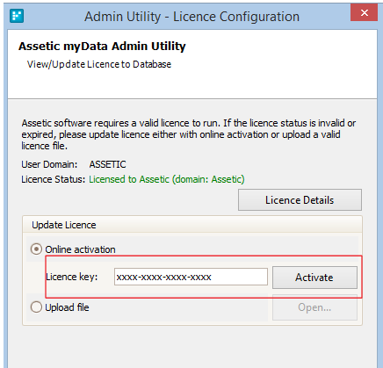Click the Licence Status: label
Viewport: 383px width, 368px height.
53,179
